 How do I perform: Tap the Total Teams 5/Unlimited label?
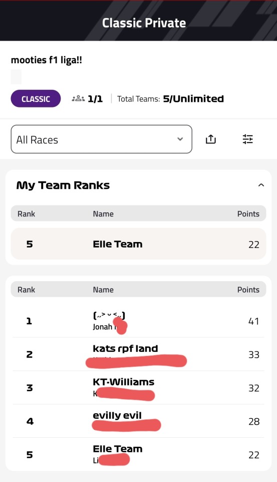coord(170,99)
